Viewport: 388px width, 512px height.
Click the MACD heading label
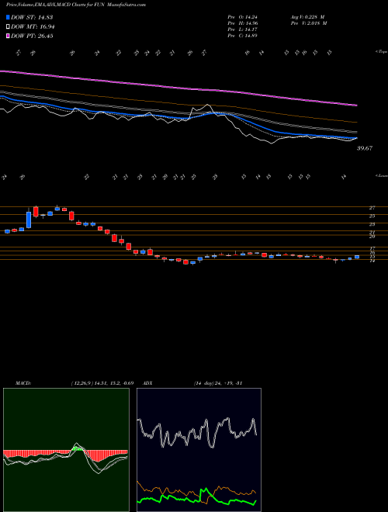click(x=23, y=382)
